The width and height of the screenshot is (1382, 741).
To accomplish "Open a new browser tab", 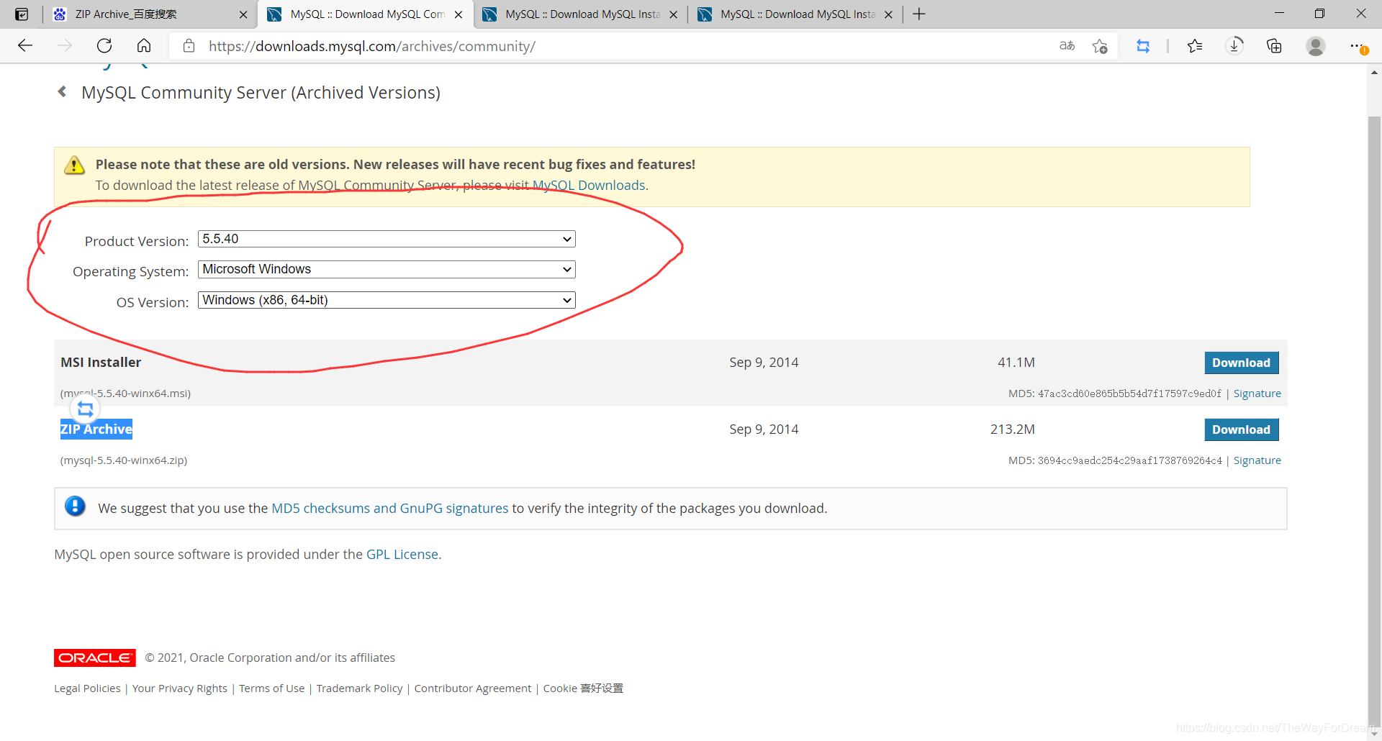I will 919,14.
